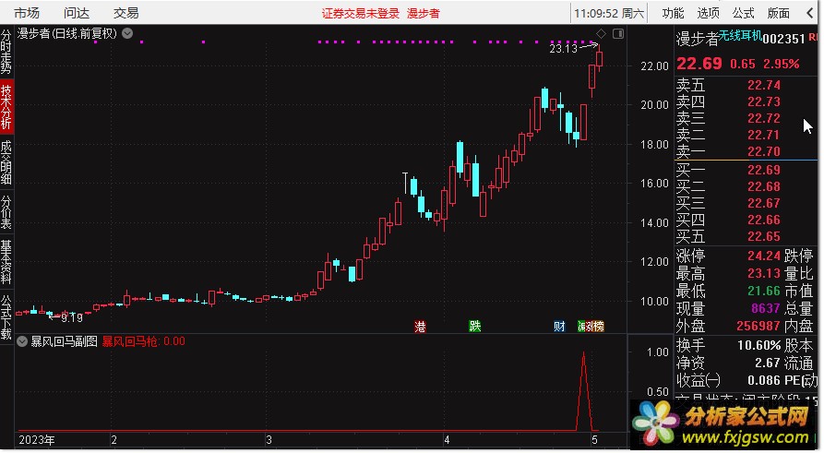Switch to the 分价表 side tab
Image resolution: width=824 pixels, height=453 pixels.
(x=6, y=212)
